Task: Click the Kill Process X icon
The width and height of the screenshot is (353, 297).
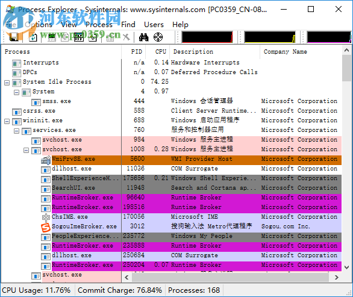Action: [127, 37]
